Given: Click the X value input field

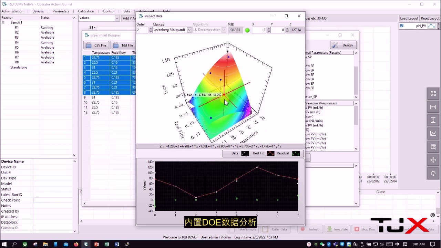Looking at the screenshot, I should 259,30.
